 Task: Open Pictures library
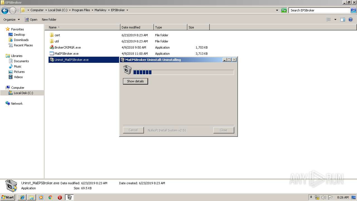coord(19,72)
